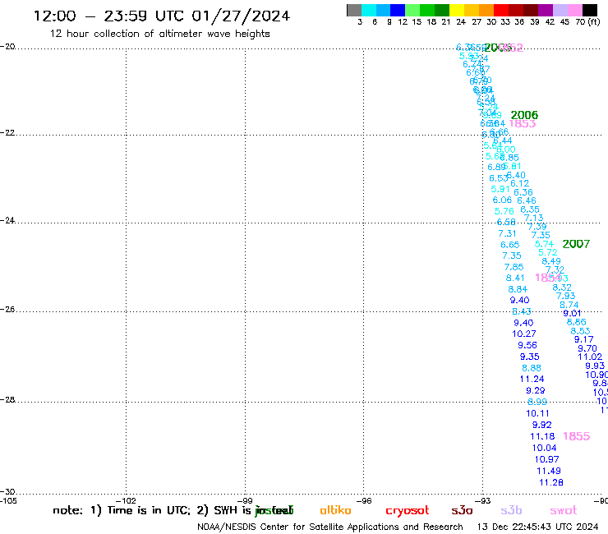Click the purple swatch in the legend bar
Screen dimensions: 608x534
pos(546,10)
